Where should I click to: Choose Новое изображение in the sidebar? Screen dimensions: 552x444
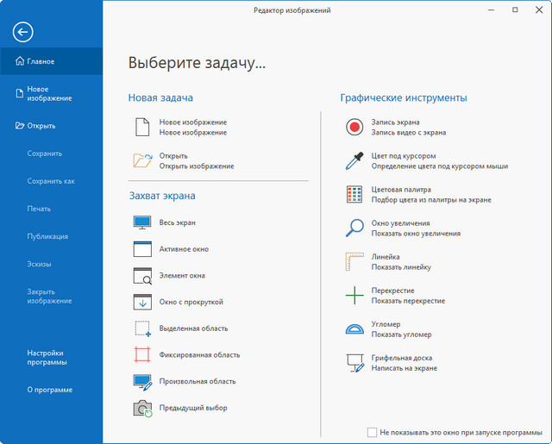[52, 94]
